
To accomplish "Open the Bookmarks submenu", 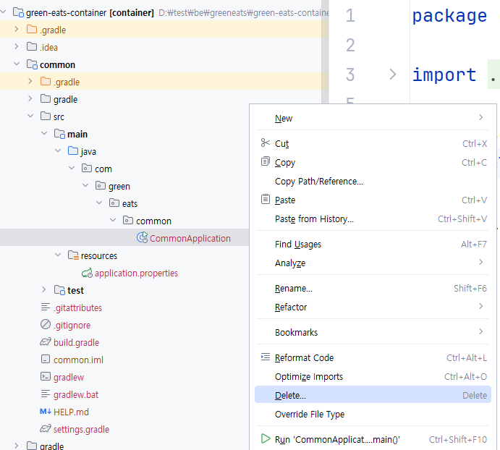I will pos(373,332).
